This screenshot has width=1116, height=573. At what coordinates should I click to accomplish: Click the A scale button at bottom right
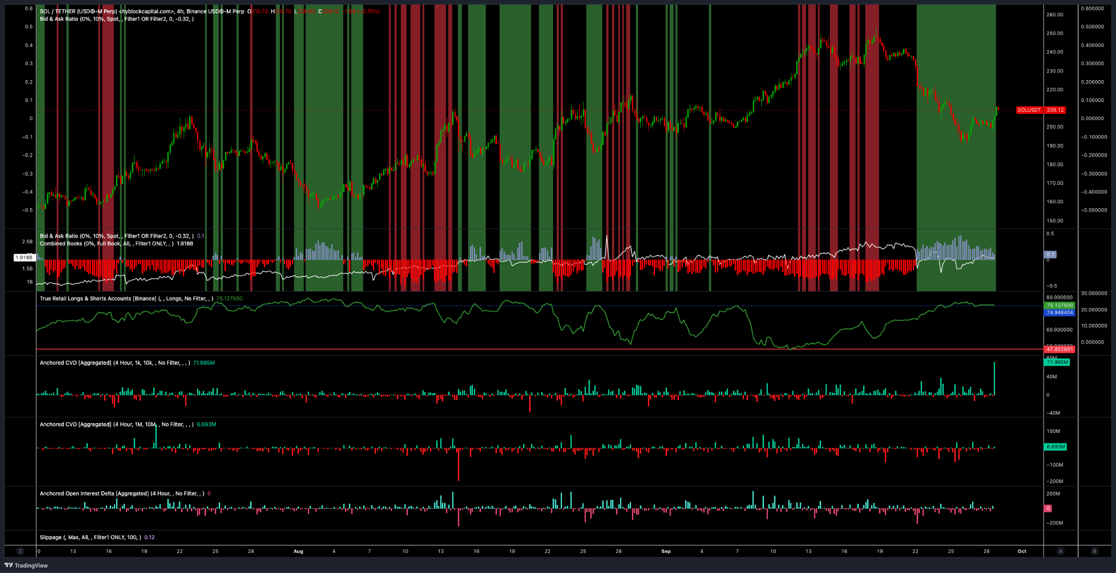coord(1060,551)
